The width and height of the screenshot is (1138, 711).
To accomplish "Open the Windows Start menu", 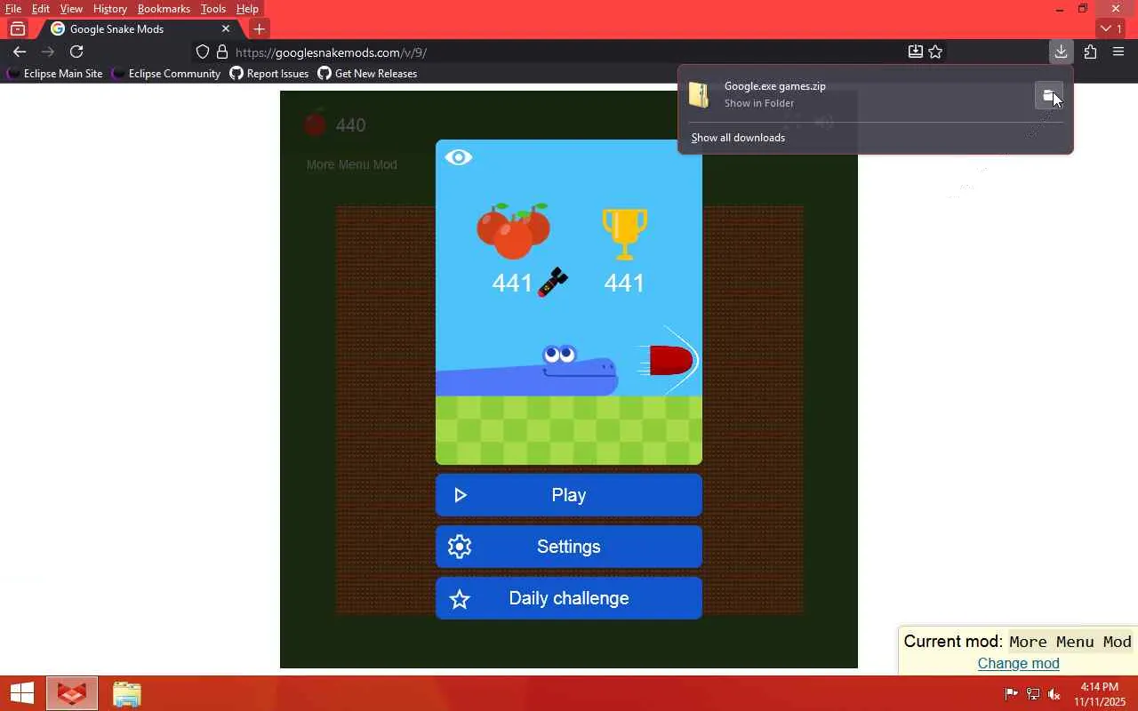I will point(22,693).
